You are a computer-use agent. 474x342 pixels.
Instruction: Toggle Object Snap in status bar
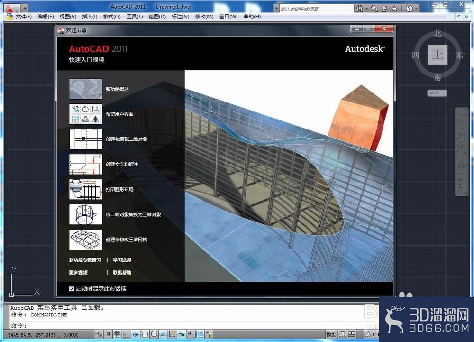145,334
